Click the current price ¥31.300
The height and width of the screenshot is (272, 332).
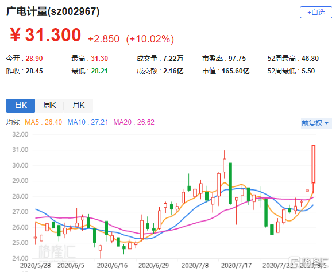click(45, 35)
